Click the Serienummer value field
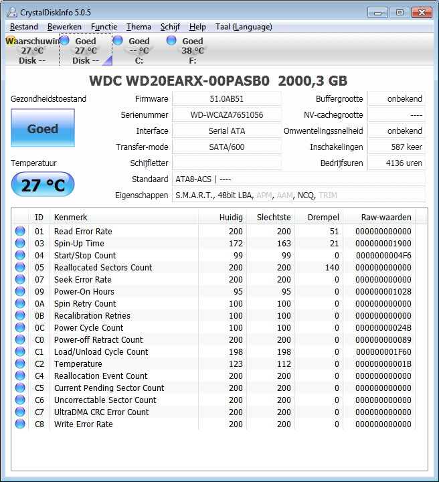Image resolution: width=439 pixels, height=482 pixels. pos(226,114)
